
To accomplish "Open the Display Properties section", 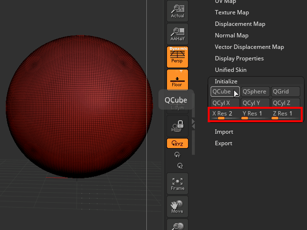I will point(239,58).
